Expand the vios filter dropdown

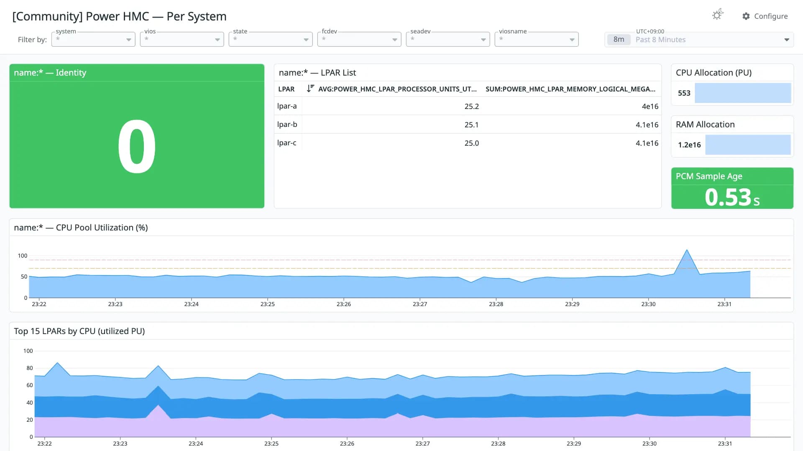182,39
